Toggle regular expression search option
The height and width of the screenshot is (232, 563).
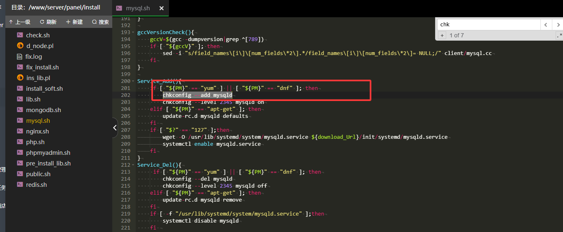click(x=559, y=36)
